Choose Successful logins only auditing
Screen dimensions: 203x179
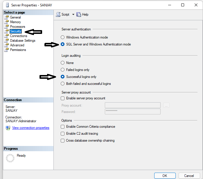(63, 77)
